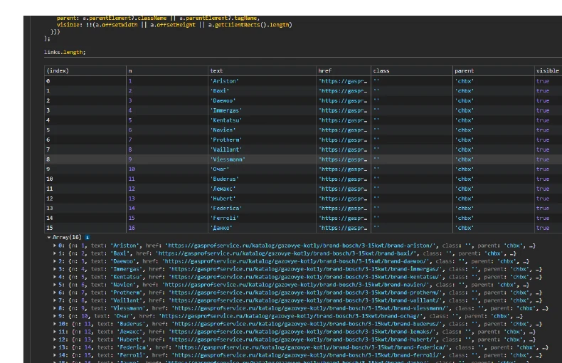Viewport: 562px width, 363px height.
Task: Select 'Ferroli' cell in the table
Action: coord(262,218)
